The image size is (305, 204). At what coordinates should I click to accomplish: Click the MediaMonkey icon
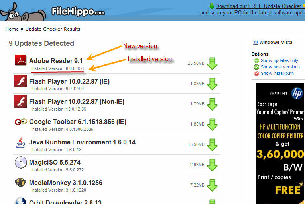click(20, 182)
